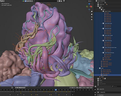Screen dimensions: 121x96
Task: Open the Options dropdown in viewport header
Action: [x=90, y=1]
